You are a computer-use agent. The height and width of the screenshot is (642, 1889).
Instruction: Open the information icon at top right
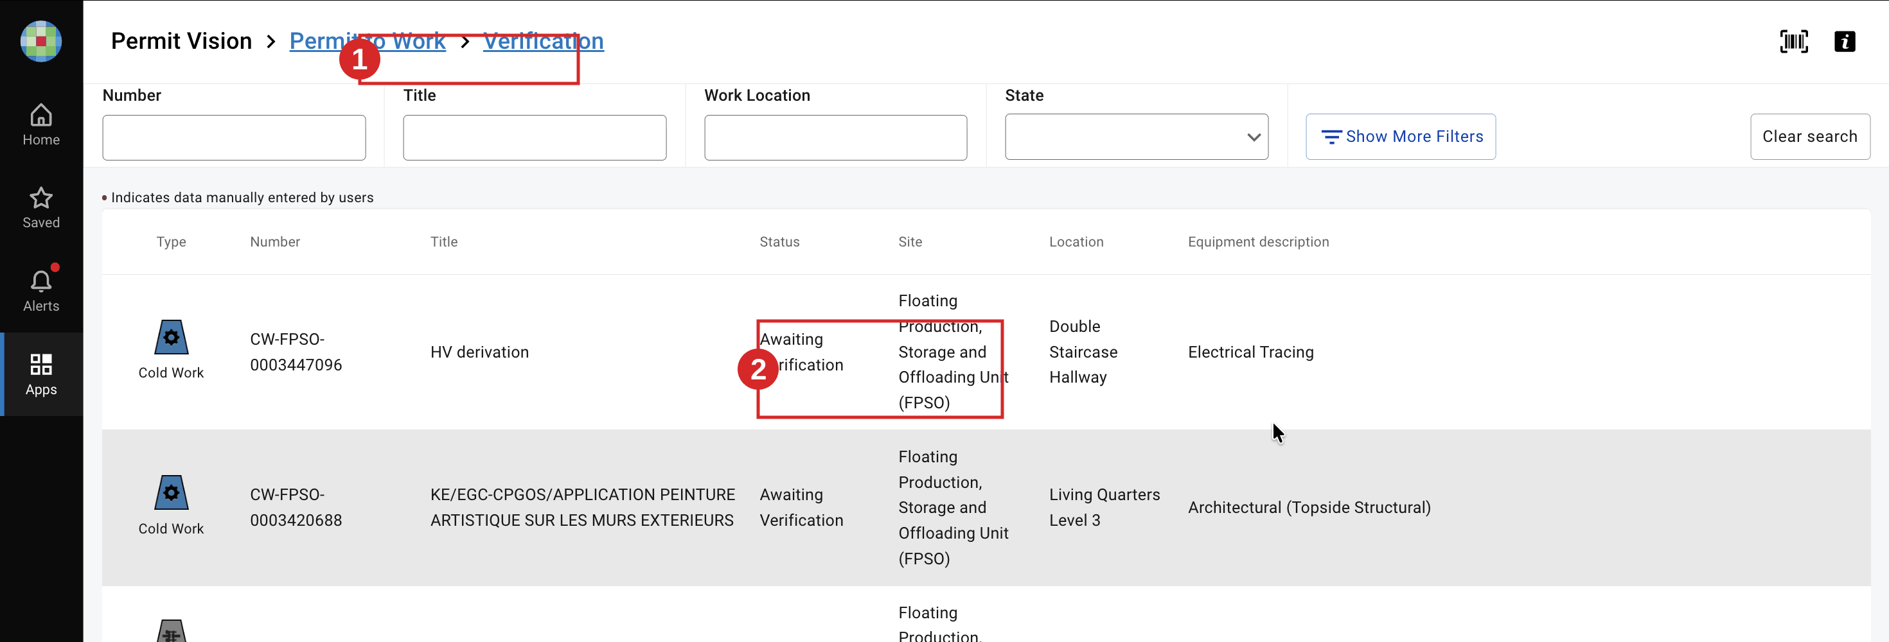coord(1844,41)
